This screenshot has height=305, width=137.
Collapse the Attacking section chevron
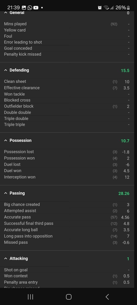pos(6,258)
